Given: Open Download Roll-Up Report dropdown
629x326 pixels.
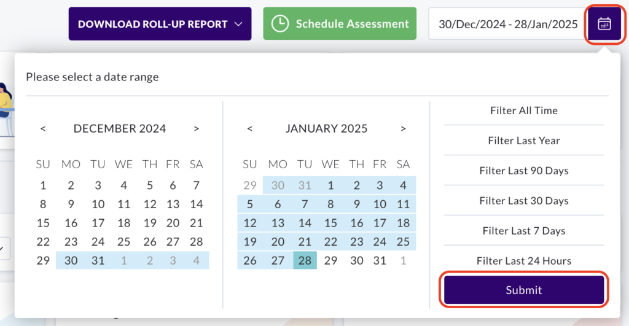Looking at the screenshot, I should [160, 24].
